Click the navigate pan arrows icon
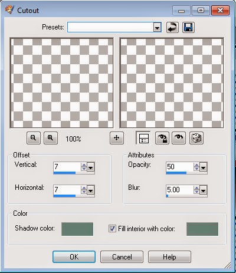Viewport: 236px width, 273px height. (117, 138)
